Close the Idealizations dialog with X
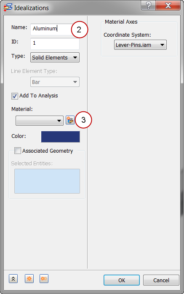Viewport: 184px width, 294px height. [168, 5]
